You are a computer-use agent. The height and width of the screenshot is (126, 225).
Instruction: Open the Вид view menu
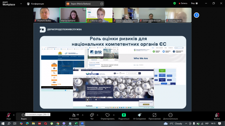tap(194, 3)
